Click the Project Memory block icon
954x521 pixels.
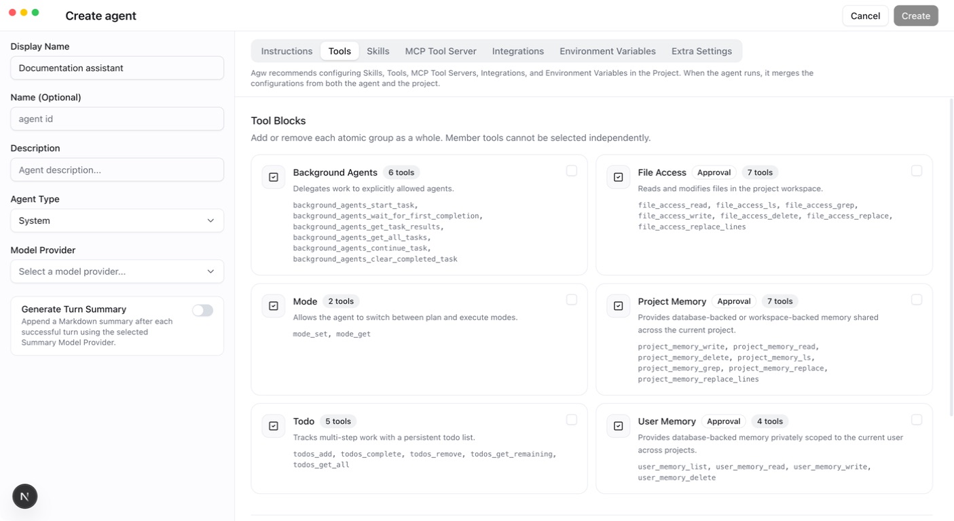point(619,306)
